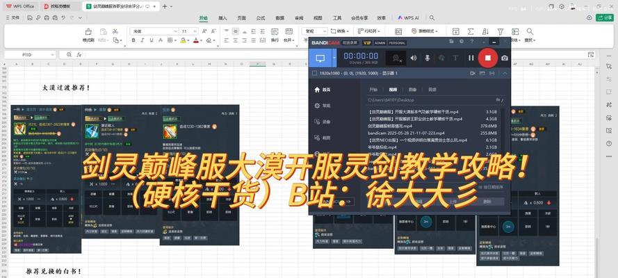The width and height of the screenshot is (618, 278).
Task: Open the 插入 ribbon tab
Action: [x=222, y=18]
